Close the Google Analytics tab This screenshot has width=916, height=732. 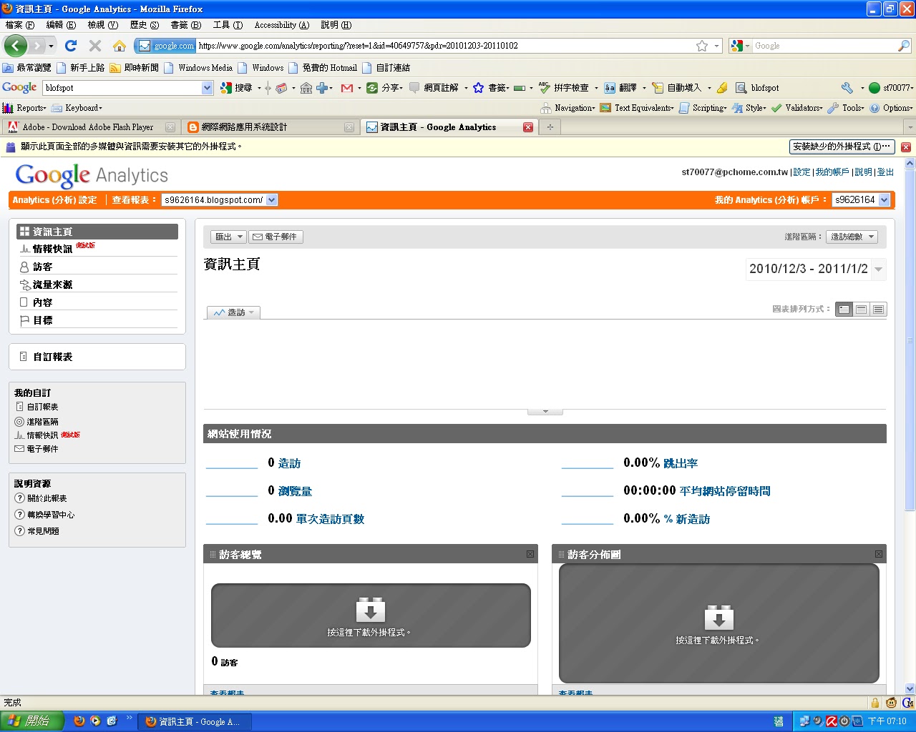click(x=528, y=127)
